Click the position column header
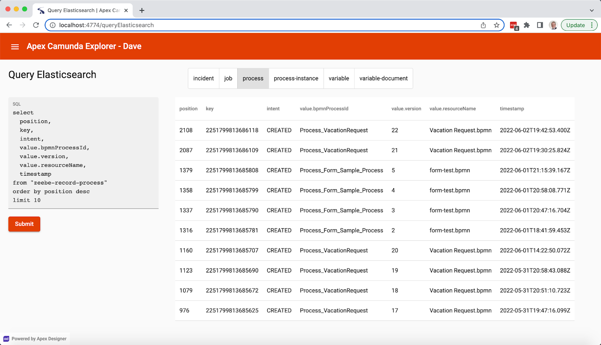Screen dimensions: 601x345 pos(189,109)
